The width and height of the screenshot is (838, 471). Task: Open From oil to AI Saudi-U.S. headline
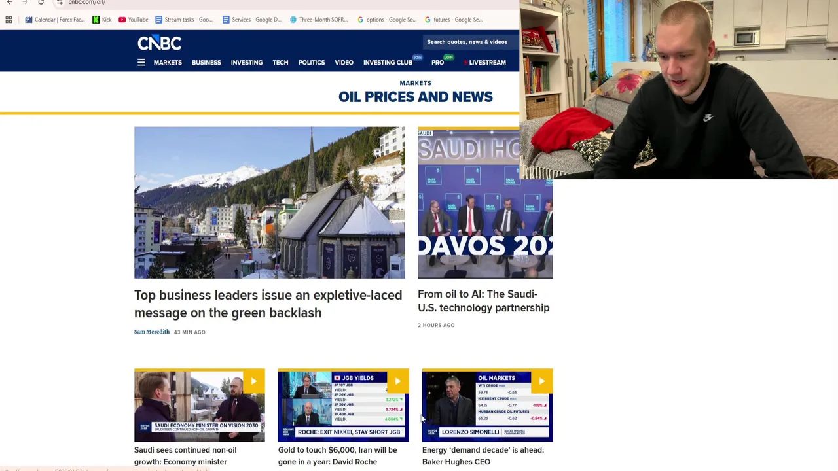(484, 301)
